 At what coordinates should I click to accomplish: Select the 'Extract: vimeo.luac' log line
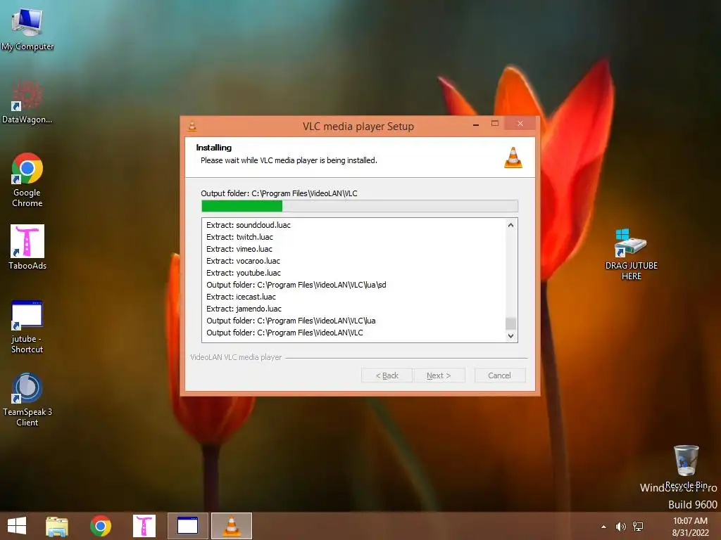(x=239, y=249)
